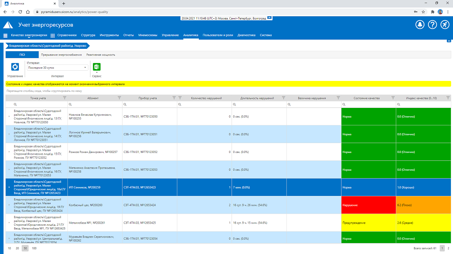The image size is (453, 254).
Task: Select cell СЭТ-4ТМ.03, №12653425
Action: click(150, 223)
